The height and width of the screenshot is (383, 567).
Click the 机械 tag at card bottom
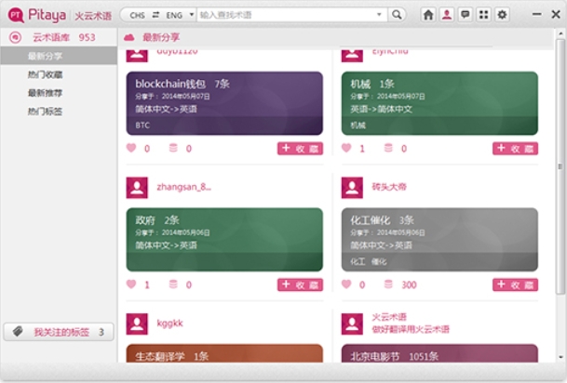tap(358, 125)
